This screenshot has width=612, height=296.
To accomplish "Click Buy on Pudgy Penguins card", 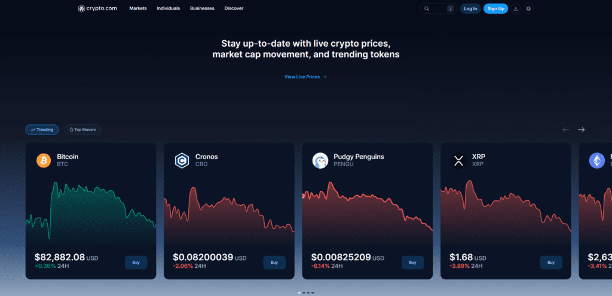I will (x=412, y=263).
